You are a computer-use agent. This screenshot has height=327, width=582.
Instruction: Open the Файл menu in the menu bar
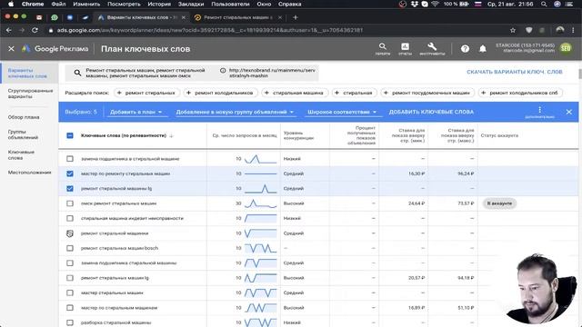(58, 4)
